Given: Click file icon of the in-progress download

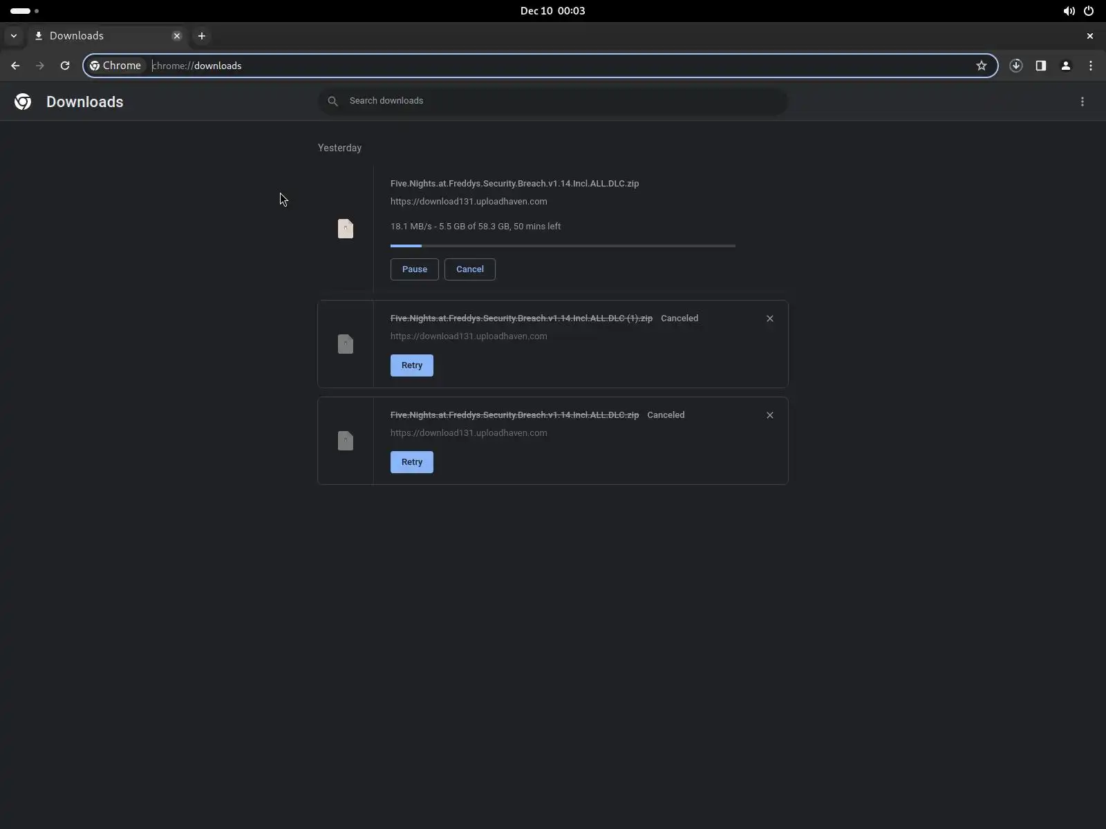Looking at the screenshot, I should pyautogui.click(x=346, y=229).
